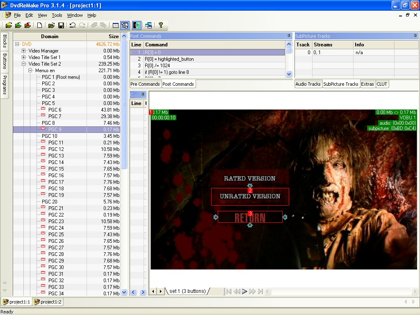Switch to the Audio Tracks tab
Image resolution: width=420 pixels, height=315 pixels.
(x=308, y=84)
